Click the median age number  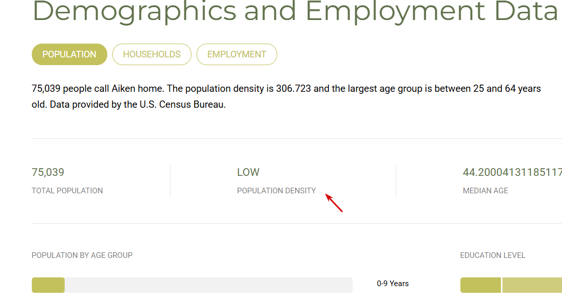[x=512, y=172]
